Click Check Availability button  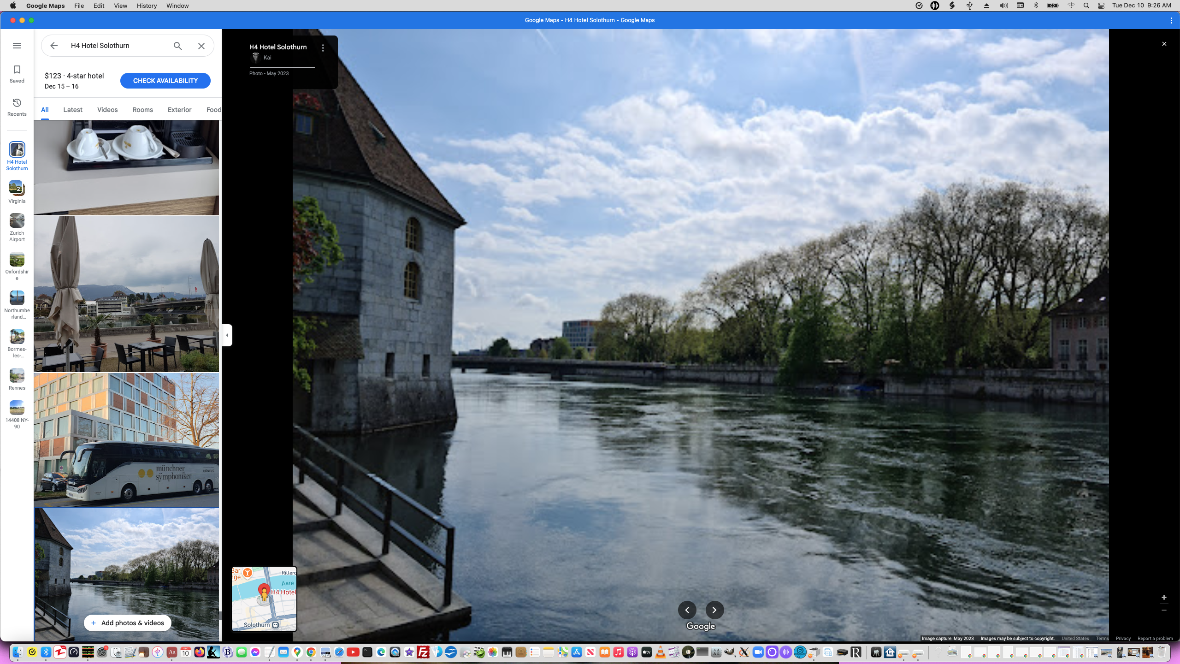165,81
